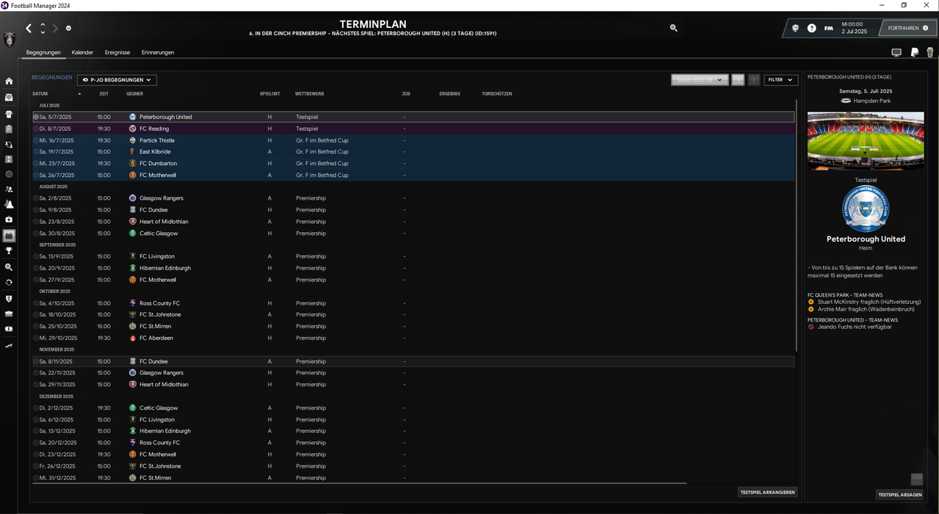Open the Competitions trophy icon in sidebar

9,250
